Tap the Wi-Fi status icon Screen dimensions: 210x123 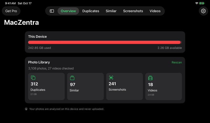197,3
